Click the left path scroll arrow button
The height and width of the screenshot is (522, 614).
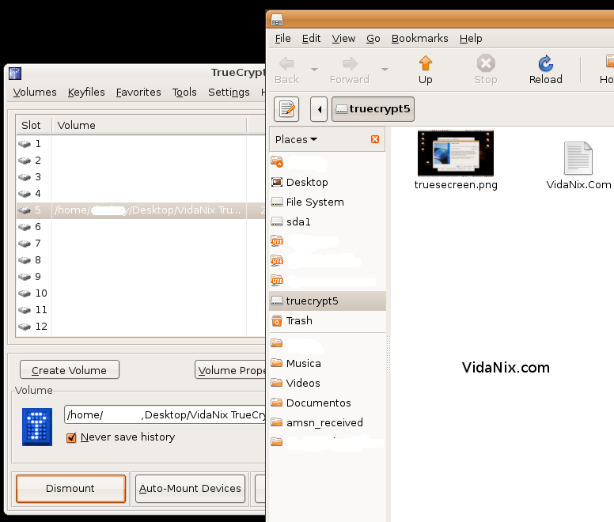tap(319, 109)
